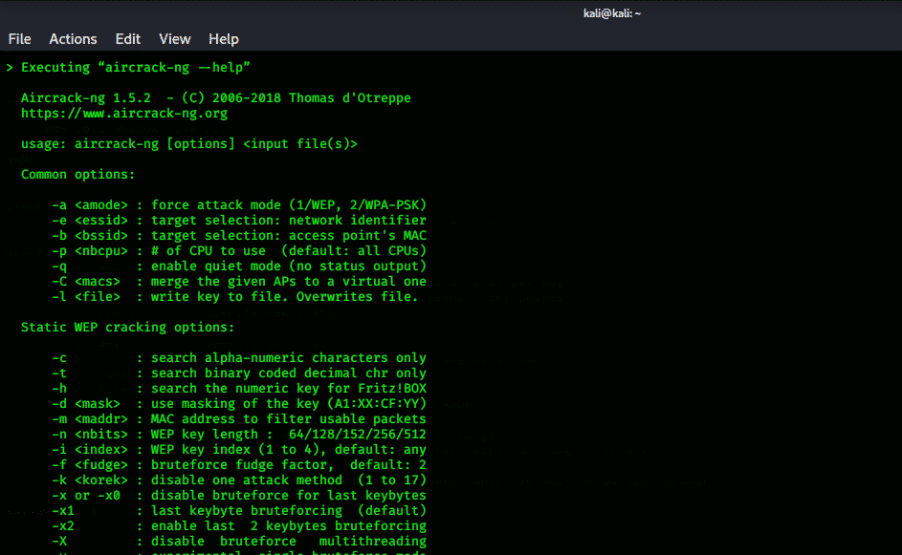Click the '-i <index>' option line

tap(239, 449)
